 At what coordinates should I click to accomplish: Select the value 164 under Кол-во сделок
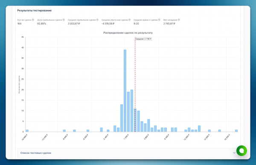click(19, 24)
